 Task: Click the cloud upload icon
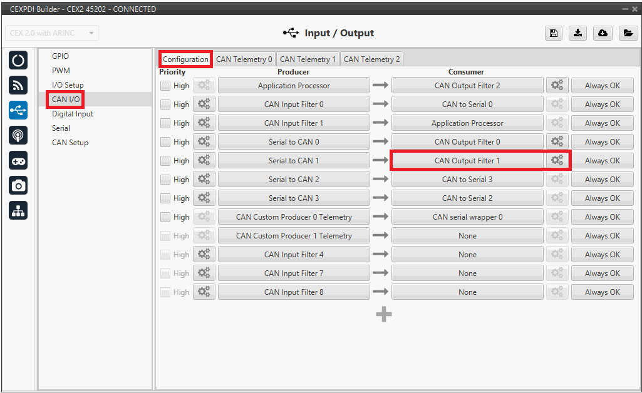pyautogui.click(x=603, y=33)
